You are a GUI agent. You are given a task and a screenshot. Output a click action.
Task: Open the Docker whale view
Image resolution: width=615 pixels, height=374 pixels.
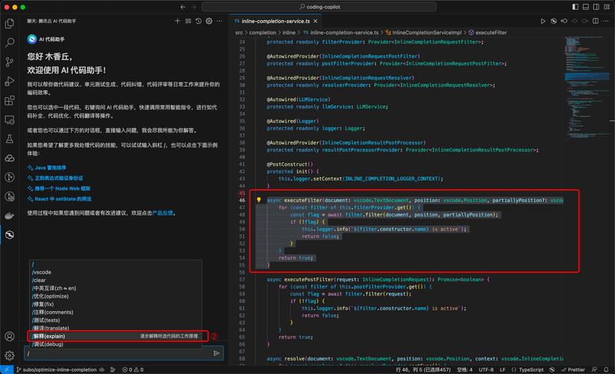(x=10, y=215)
